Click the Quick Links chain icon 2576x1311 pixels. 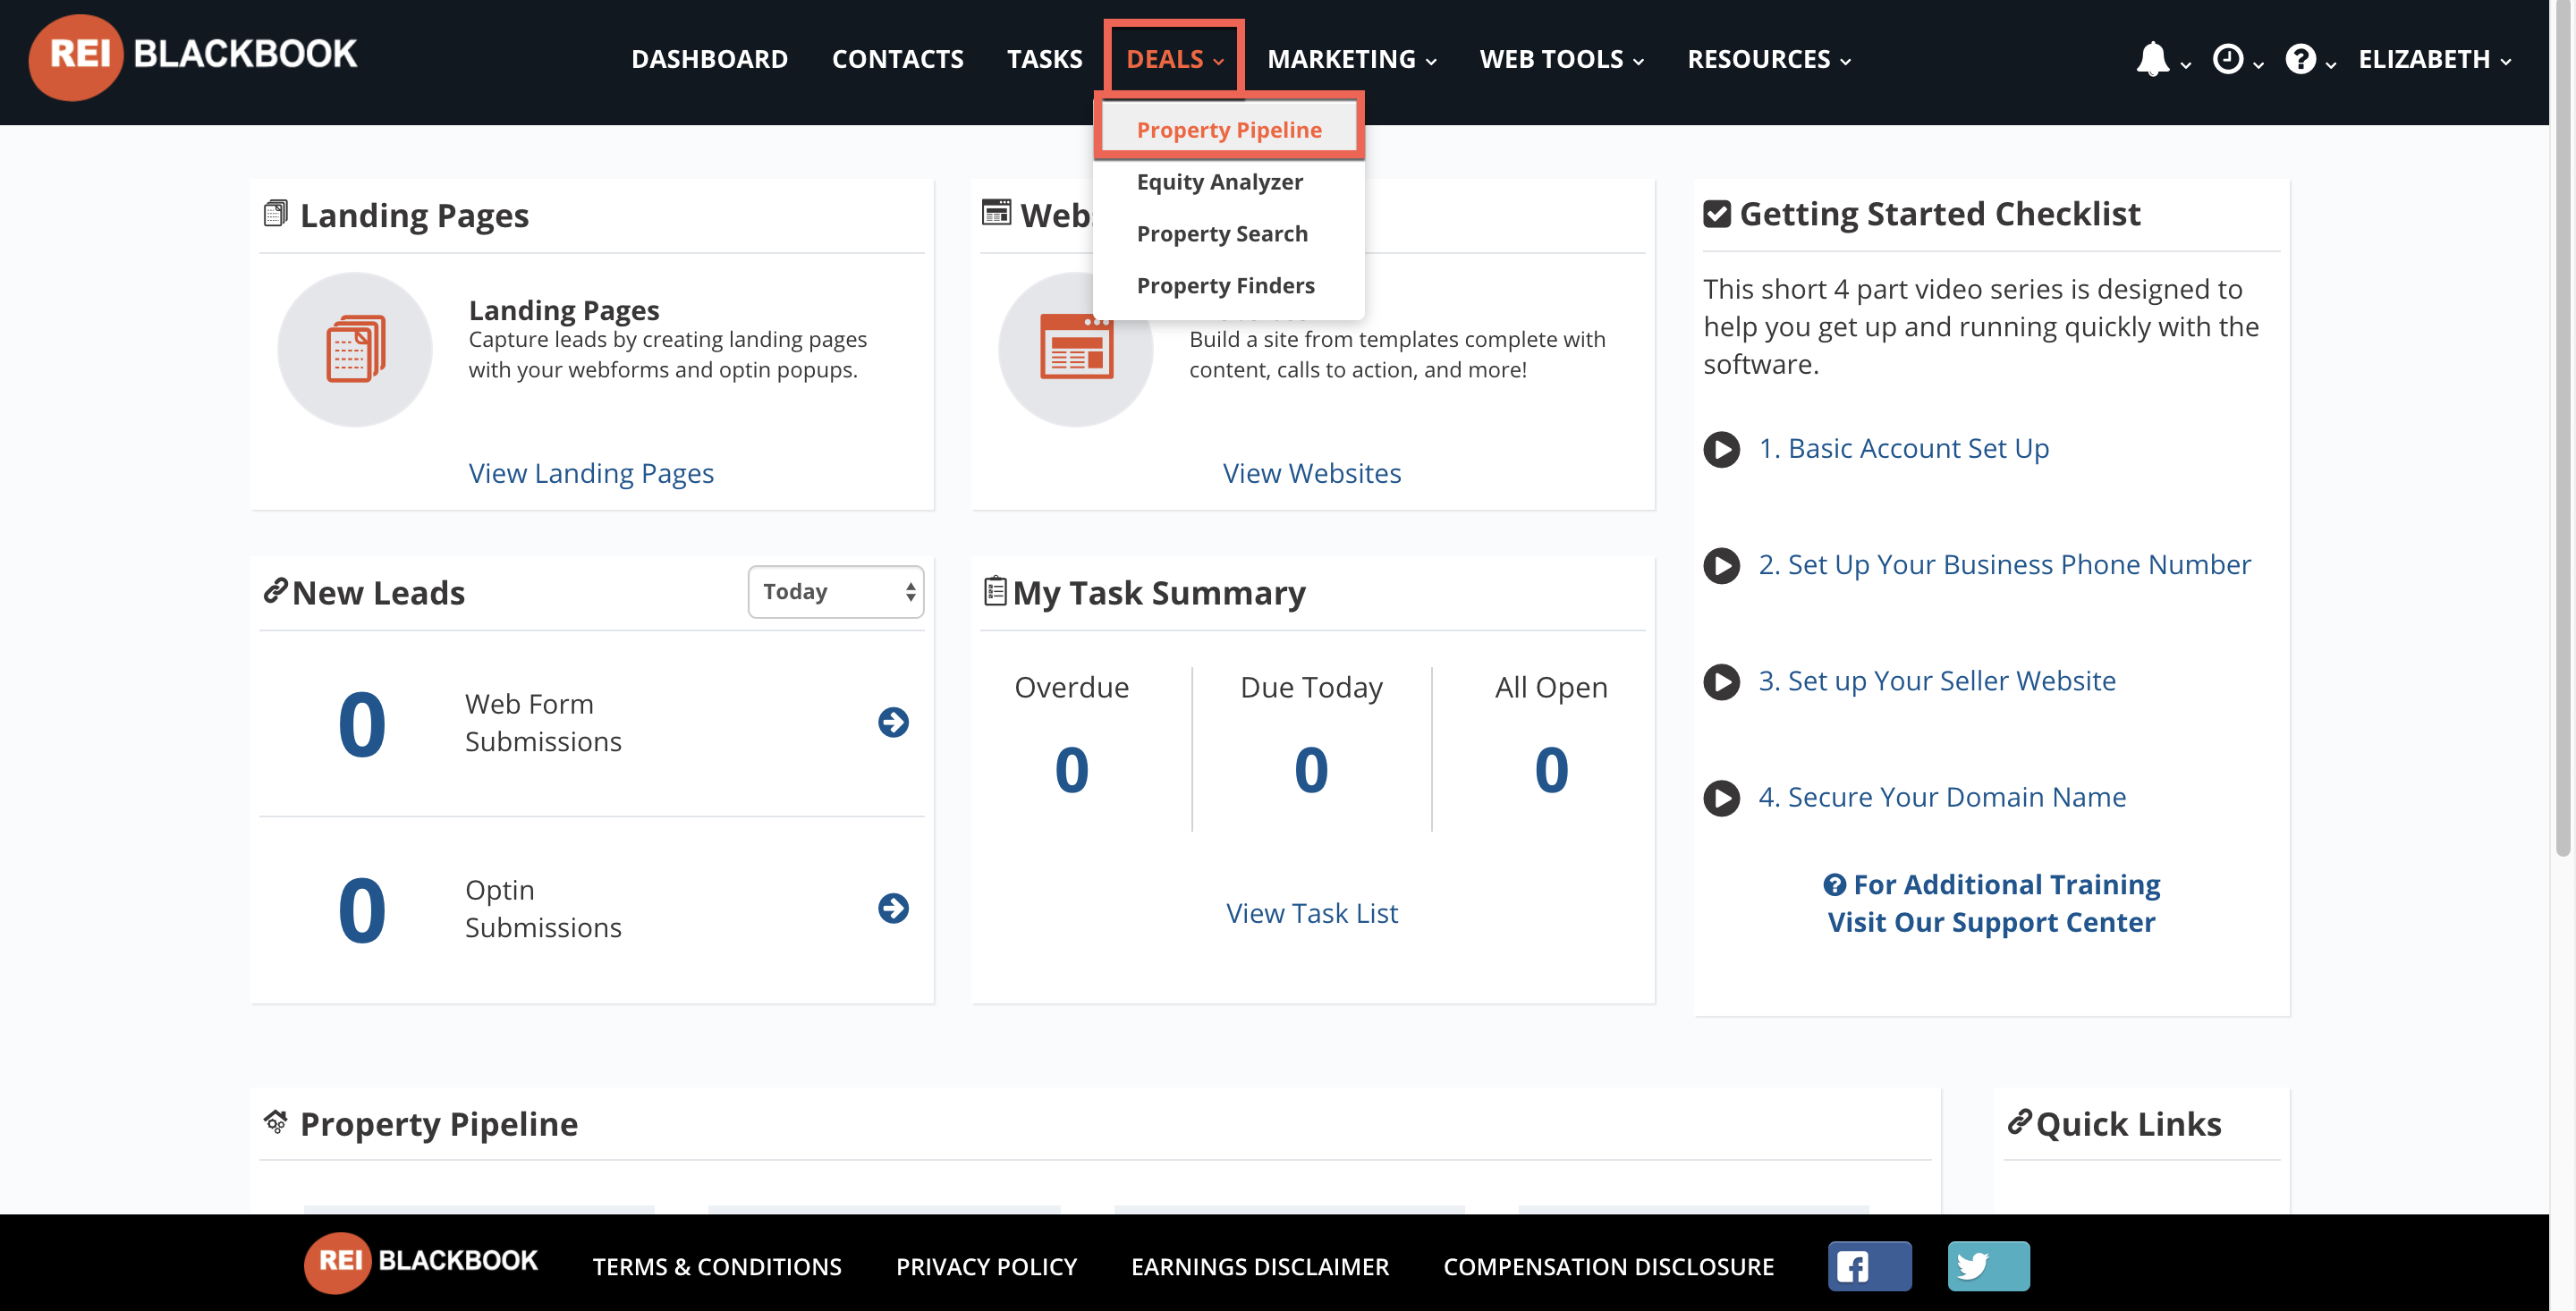point(2019,1122)
